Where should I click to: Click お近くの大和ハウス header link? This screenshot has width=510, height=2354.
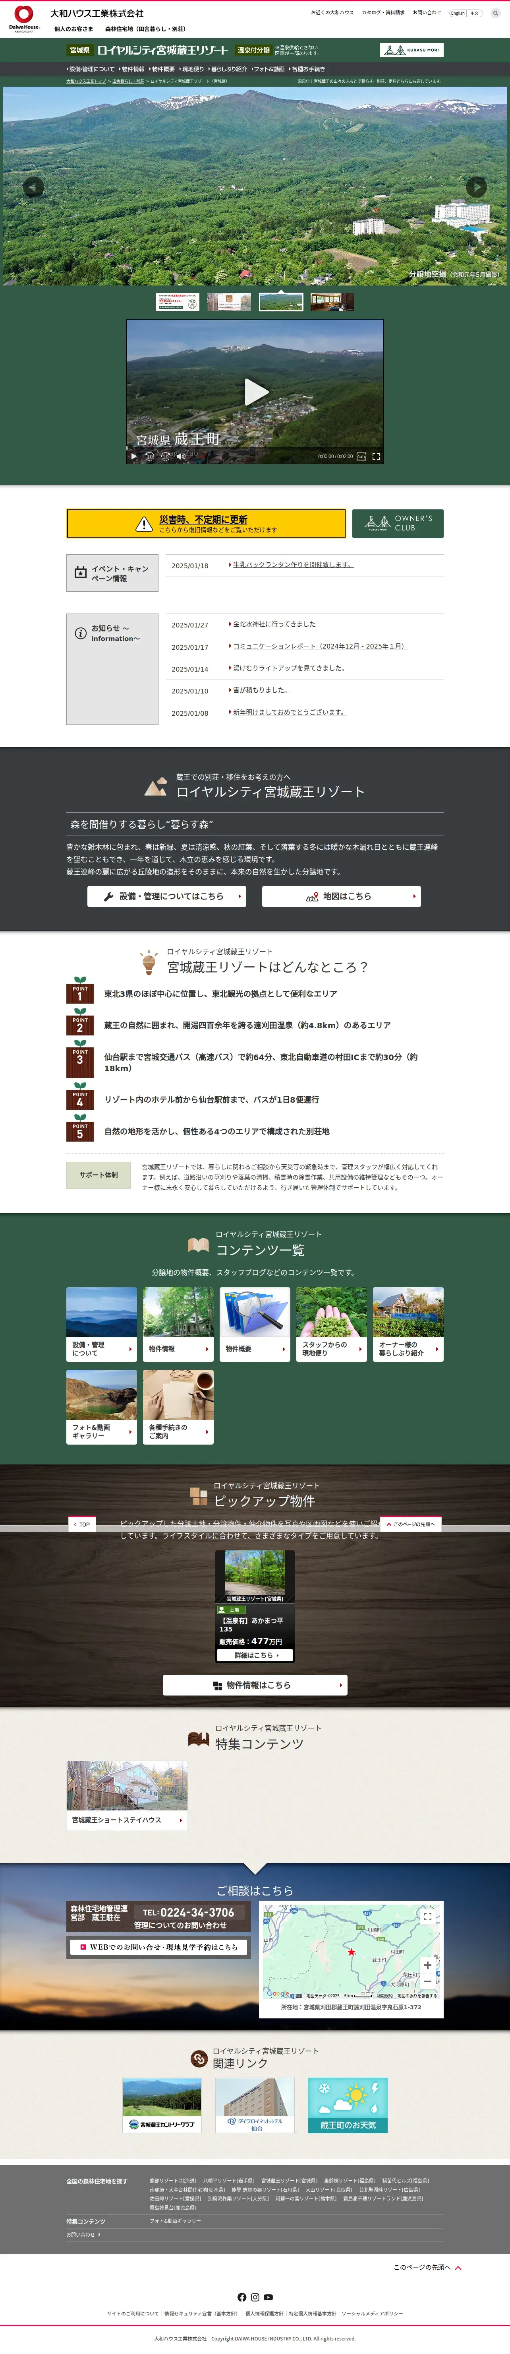332,13
